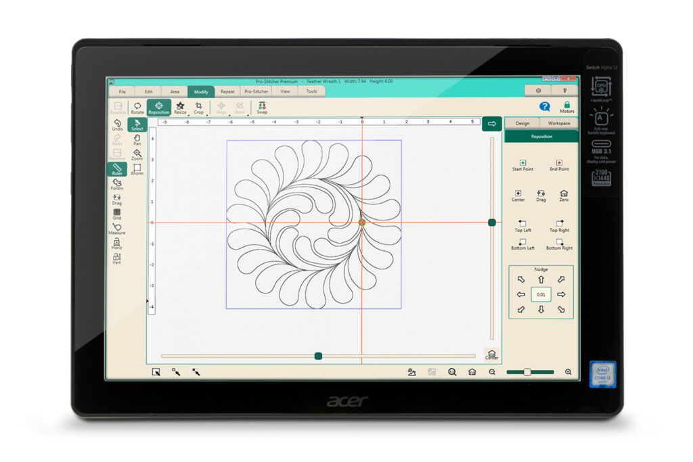
Task: Expand the Resize tool options
Action: pos(181,108)
